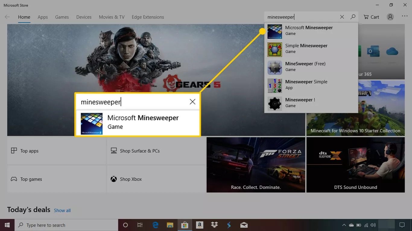Image resolution: width=412 pixels, height=231 pixels.
Task: Open the Wi-Fi network tray icon
Action: [366, 225]
